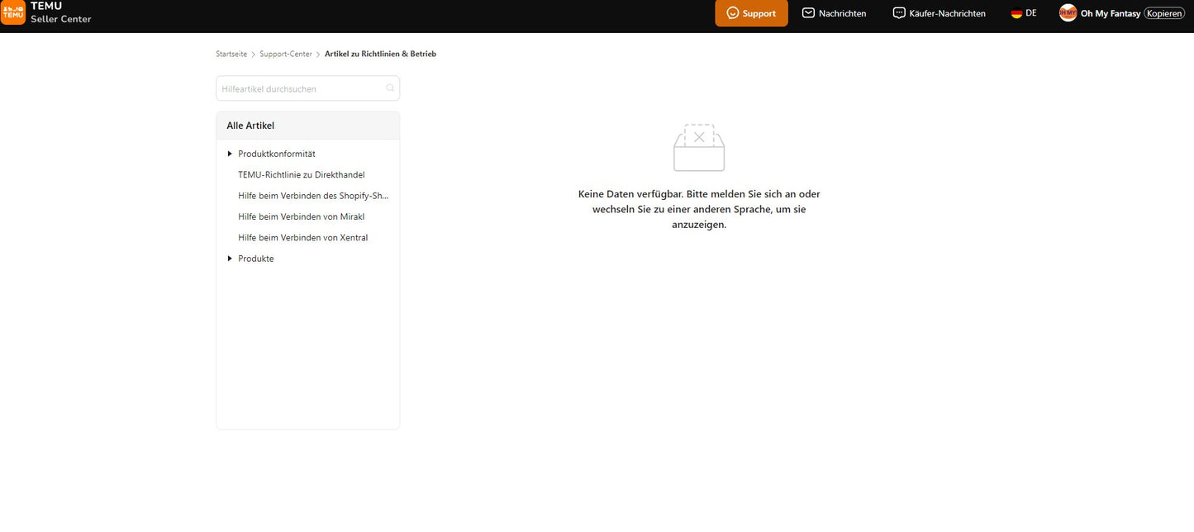This screenshot has width=1194, height=532.
Task: Click the search magnifier icon
Action: [390, 88]
